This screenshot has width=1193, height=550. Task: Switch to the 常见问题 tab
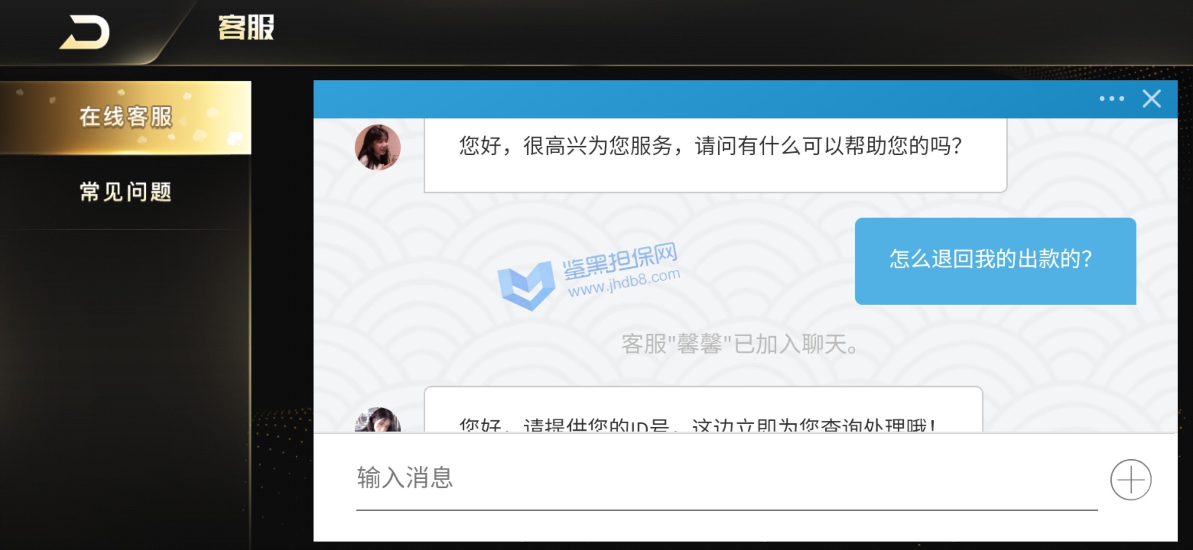tap(125, 192)
